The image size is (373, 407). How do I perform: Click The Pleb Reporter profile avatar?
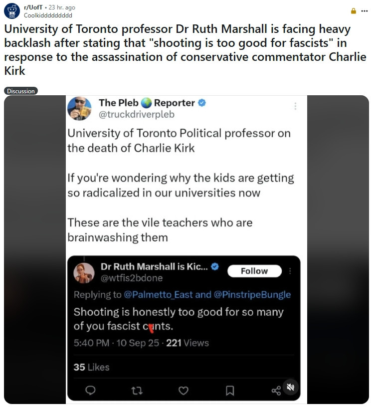[x=80, y=108]
